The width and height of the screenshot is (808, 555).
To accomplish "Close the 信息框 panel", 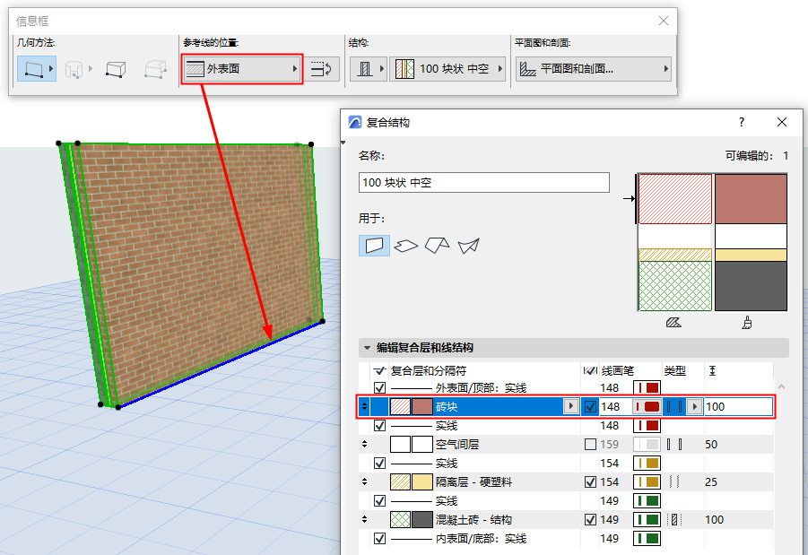I will tap(664, 21).
